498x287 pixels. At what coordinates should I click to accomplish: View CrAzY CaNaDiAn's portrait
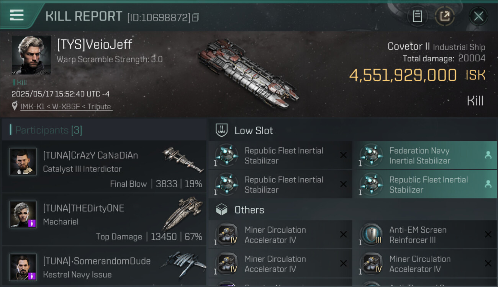pos(23,161)
